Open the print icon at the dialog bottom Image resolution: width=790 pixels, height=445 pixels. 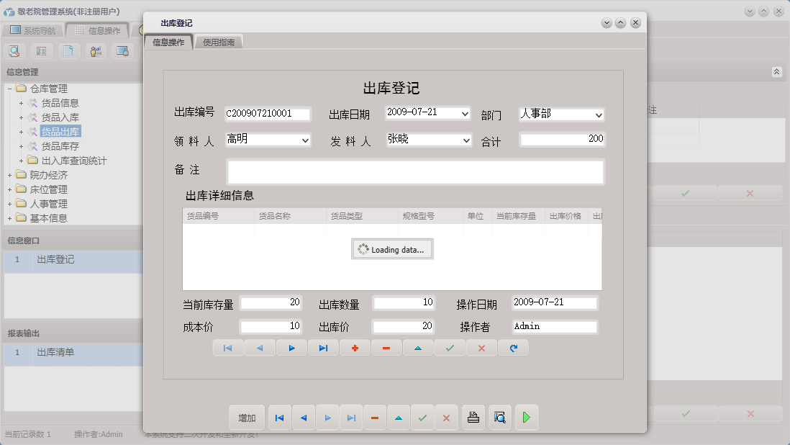(x=473, y=417)
